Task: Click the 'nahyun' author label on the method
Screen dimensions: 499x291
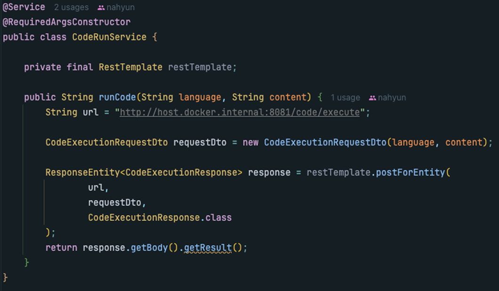Action: coord(392,98)
